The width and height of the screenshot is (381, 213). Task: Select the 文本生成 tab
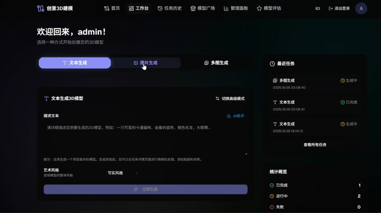[x=75, y=63]
